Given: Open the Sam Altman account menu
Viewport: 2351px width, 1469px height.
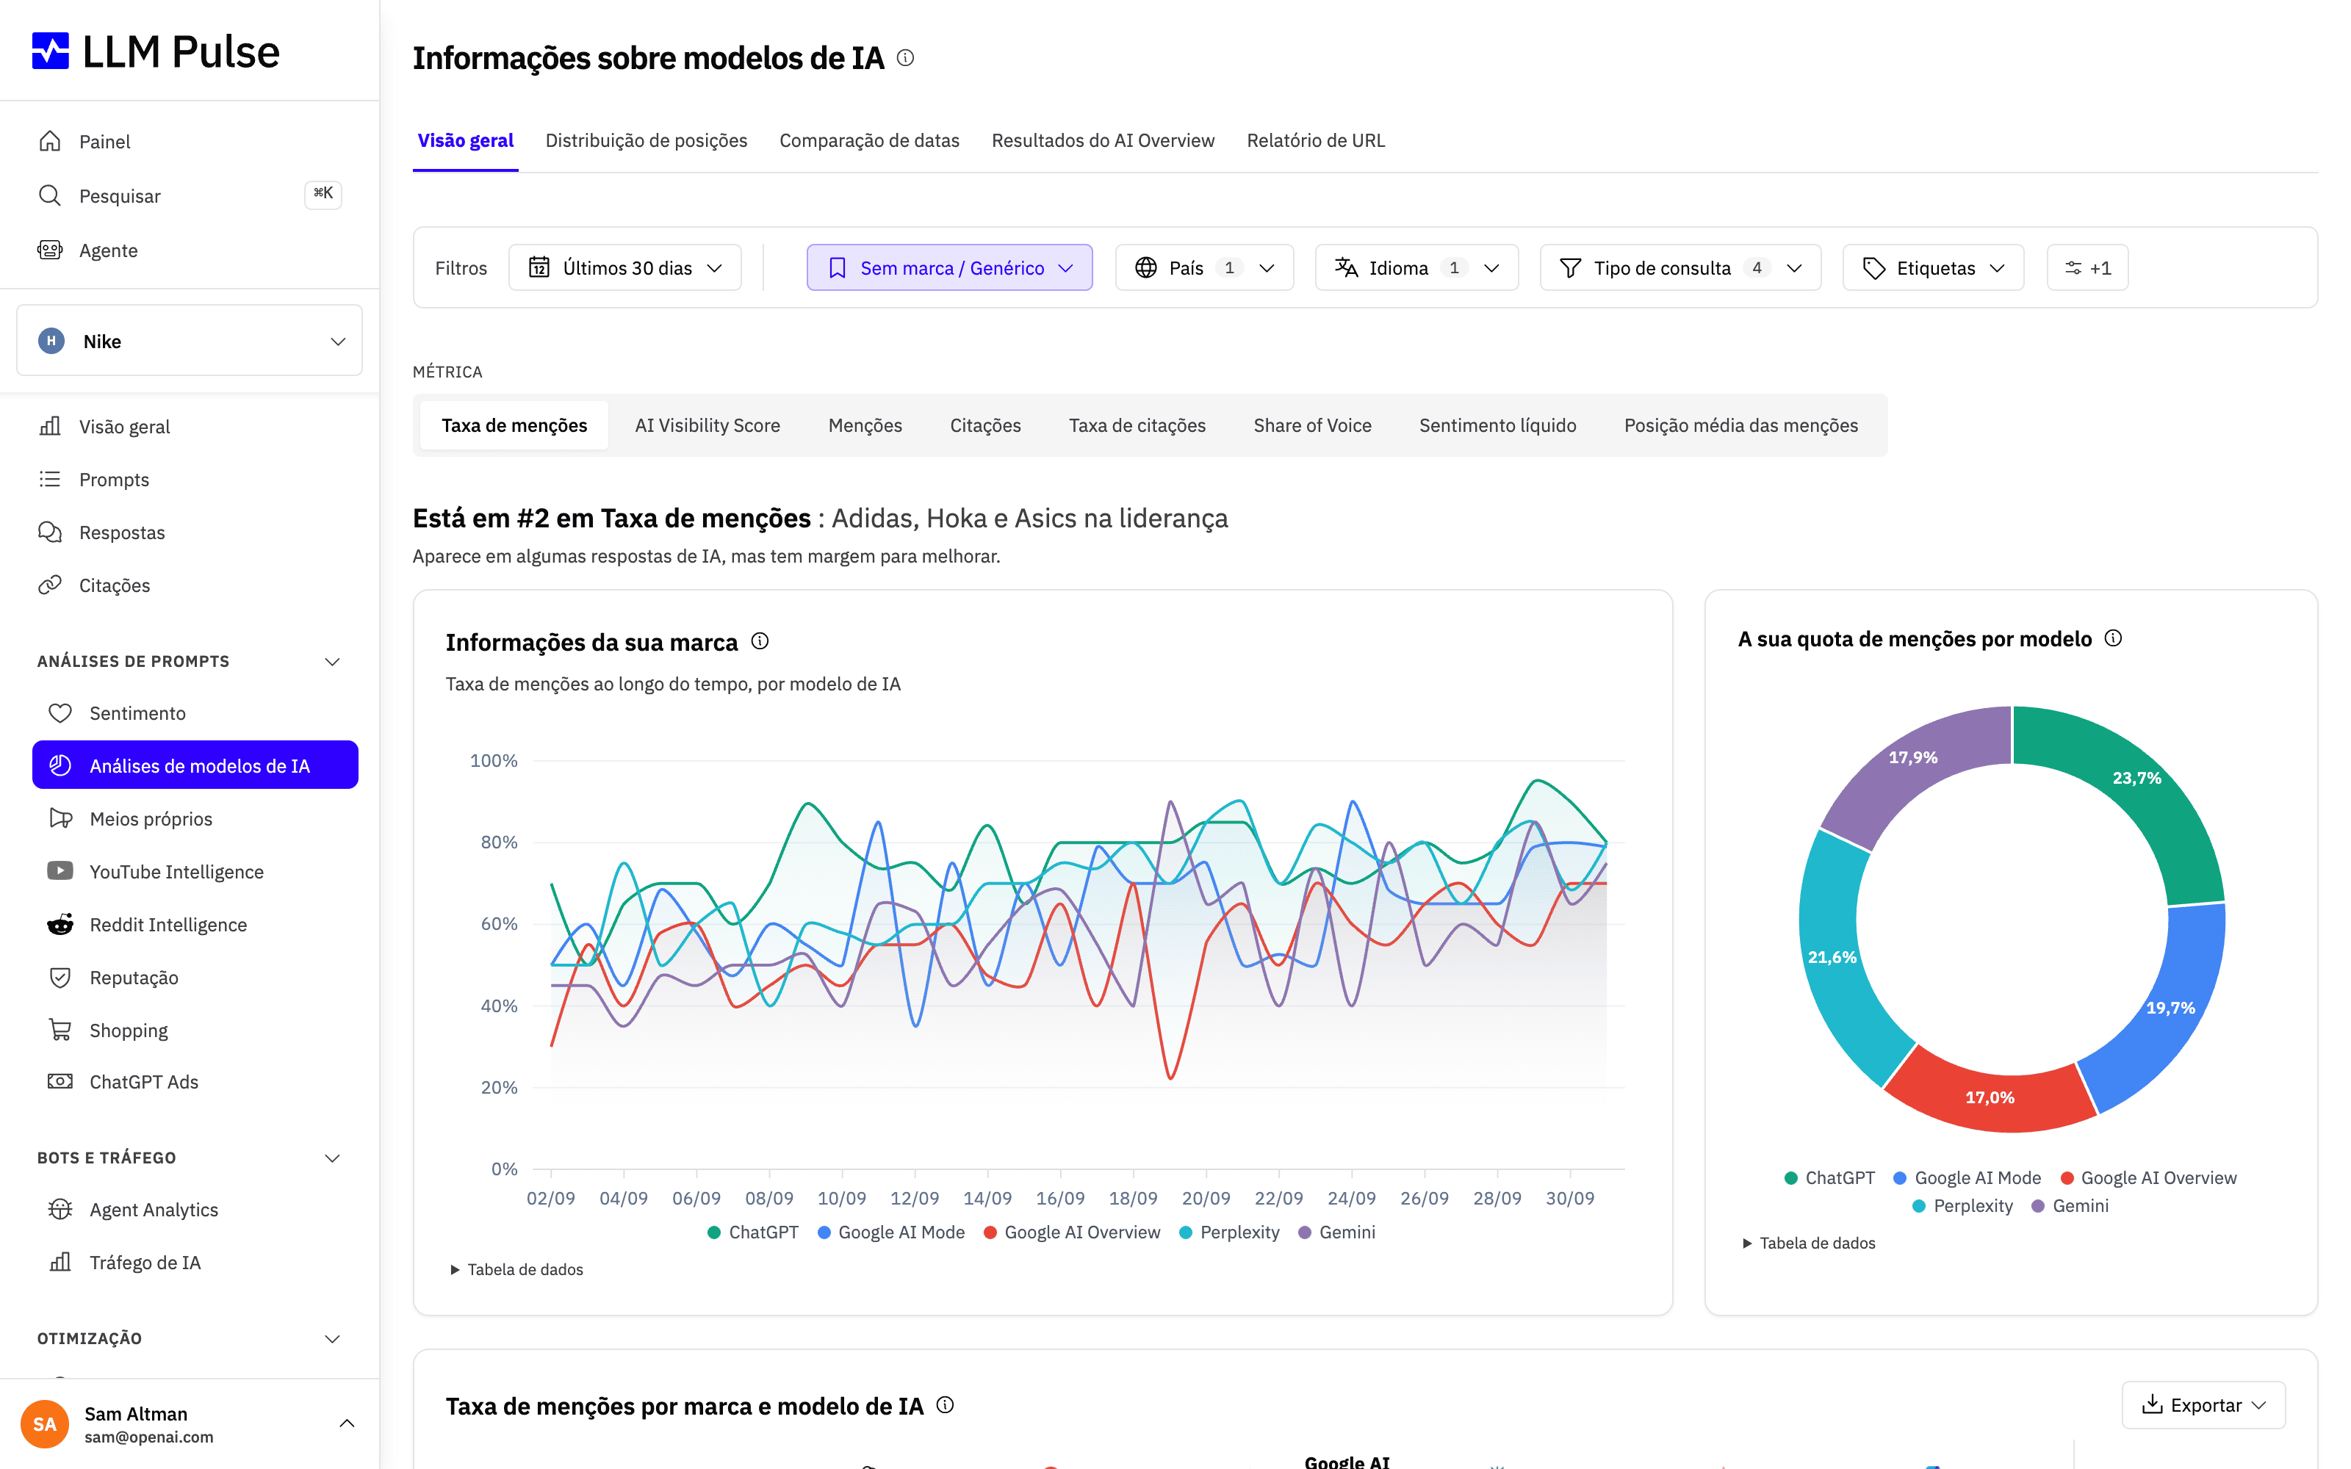Looking at the screenshot, I should pos(190,1423).
